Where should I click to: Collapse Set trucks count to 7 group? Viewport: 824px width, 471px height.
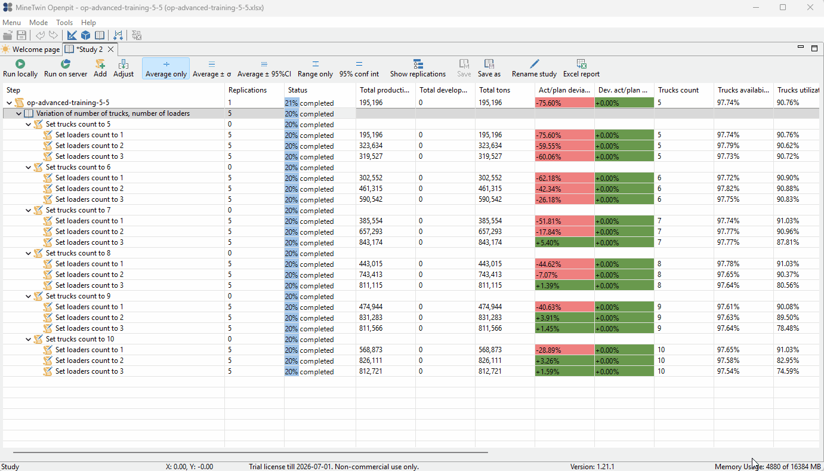(28, 210)
